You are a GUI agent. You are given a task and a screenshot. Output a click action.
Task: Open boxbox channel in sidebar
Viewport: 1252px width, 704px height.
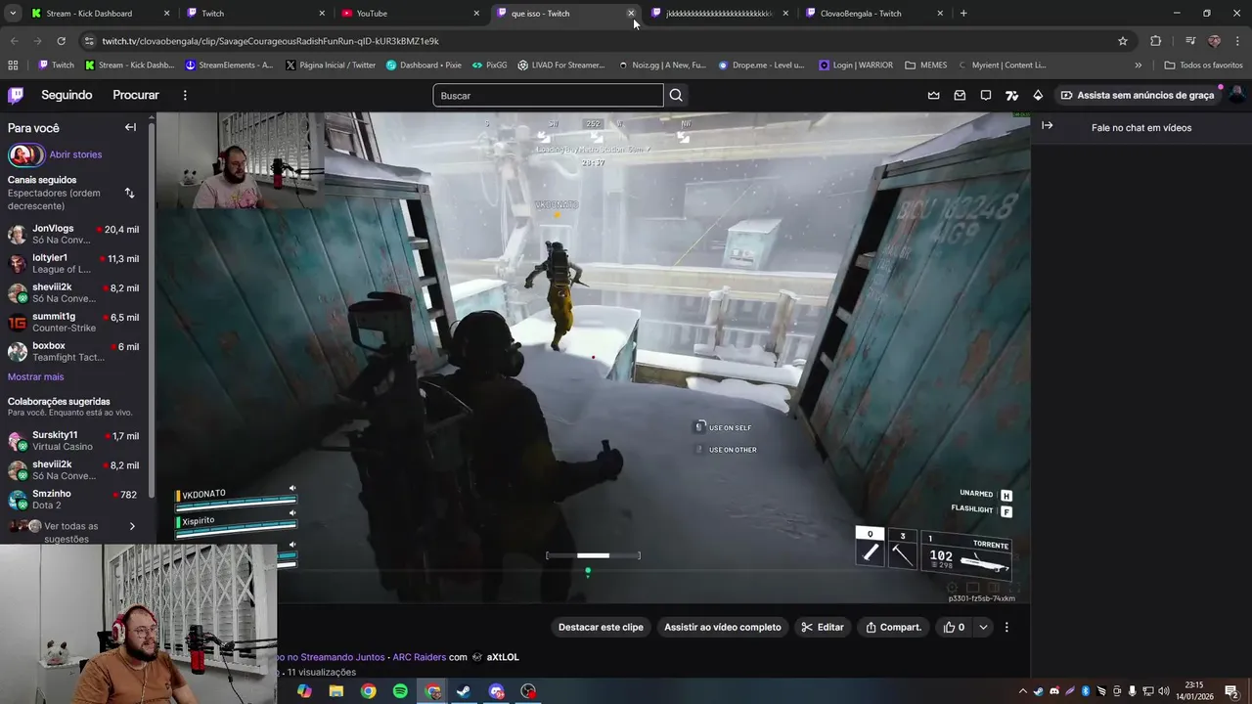pos(75,351)
